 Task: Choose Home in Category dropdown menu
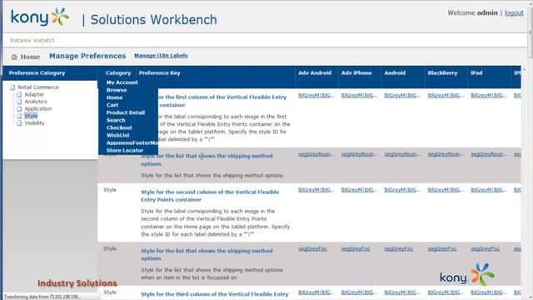[x=115, y=97]
